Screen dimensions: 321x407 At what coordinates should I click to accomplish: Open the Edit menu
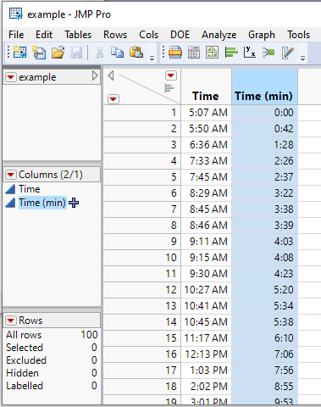44,35
